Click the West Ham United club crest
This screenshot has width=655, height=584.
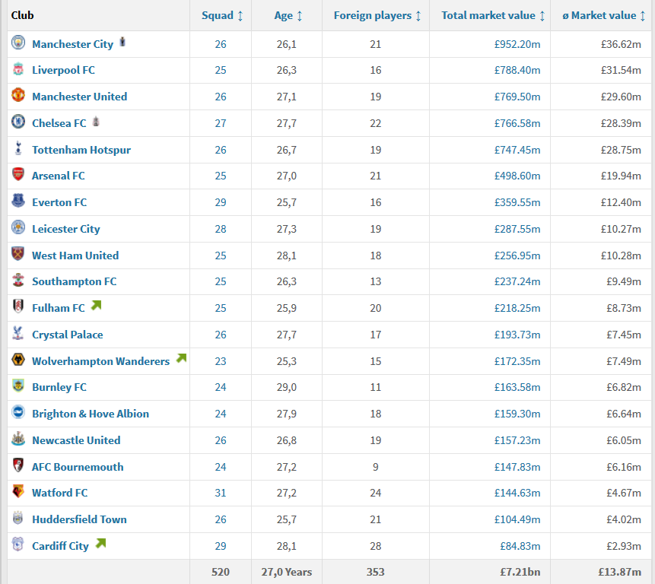18,254
